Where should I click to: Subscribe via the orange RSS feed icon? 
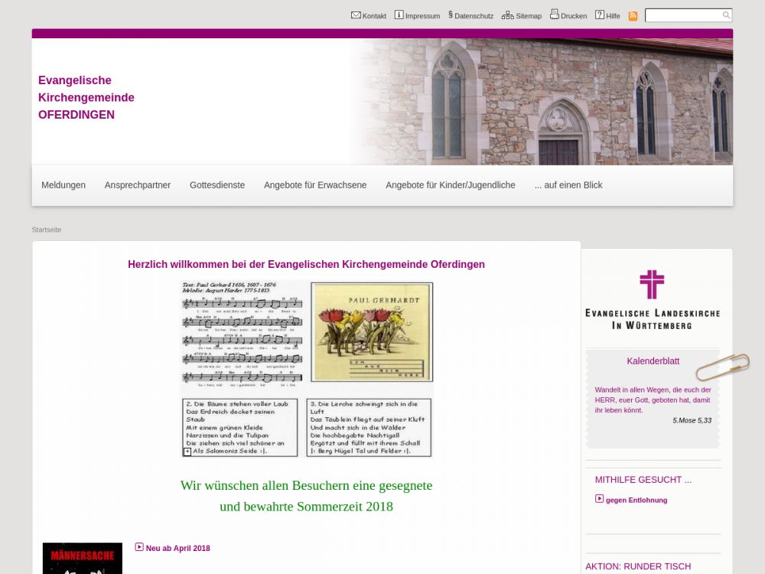(x=633, y=16)
